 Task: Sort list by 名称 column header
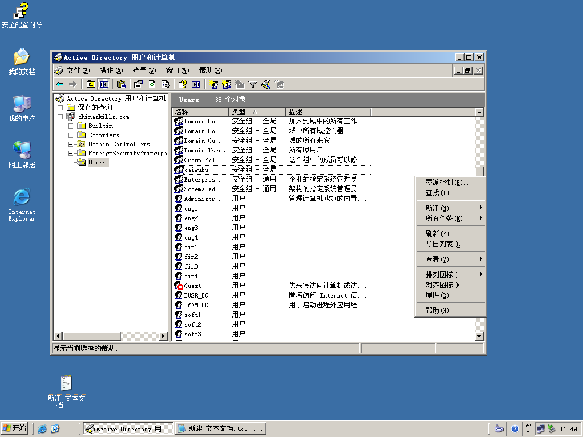[200, 112]
